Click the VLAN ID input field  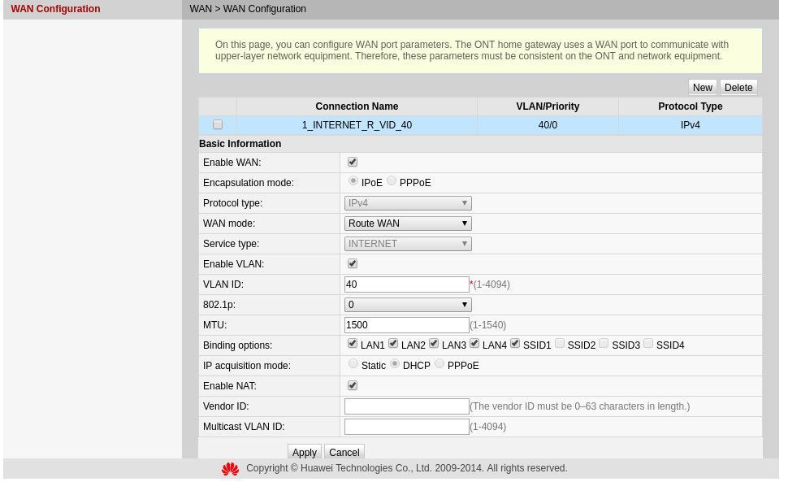406,284
